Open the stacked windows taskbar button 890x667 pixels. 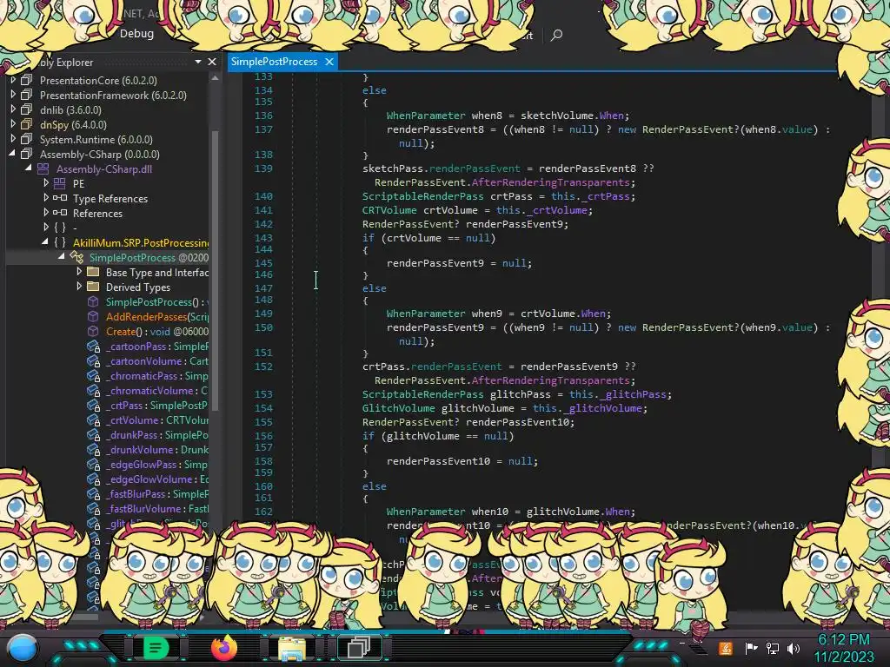(359, 647)
